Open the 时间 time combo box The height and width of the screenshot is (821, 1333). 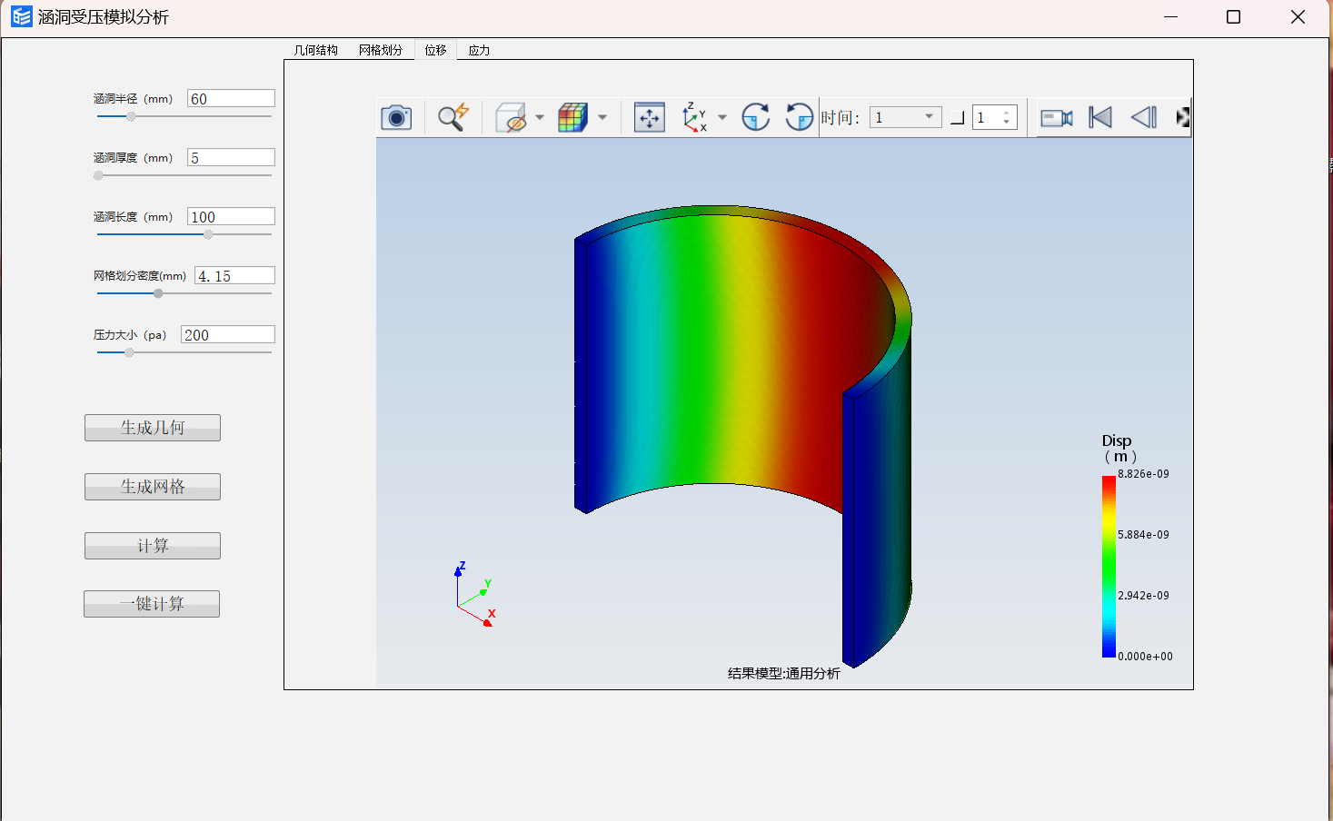[906, 117]
